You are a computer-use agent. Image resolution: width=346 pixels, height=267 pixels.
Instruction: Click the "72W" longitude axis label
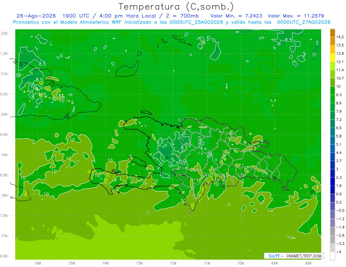click(x=173, y=263)
